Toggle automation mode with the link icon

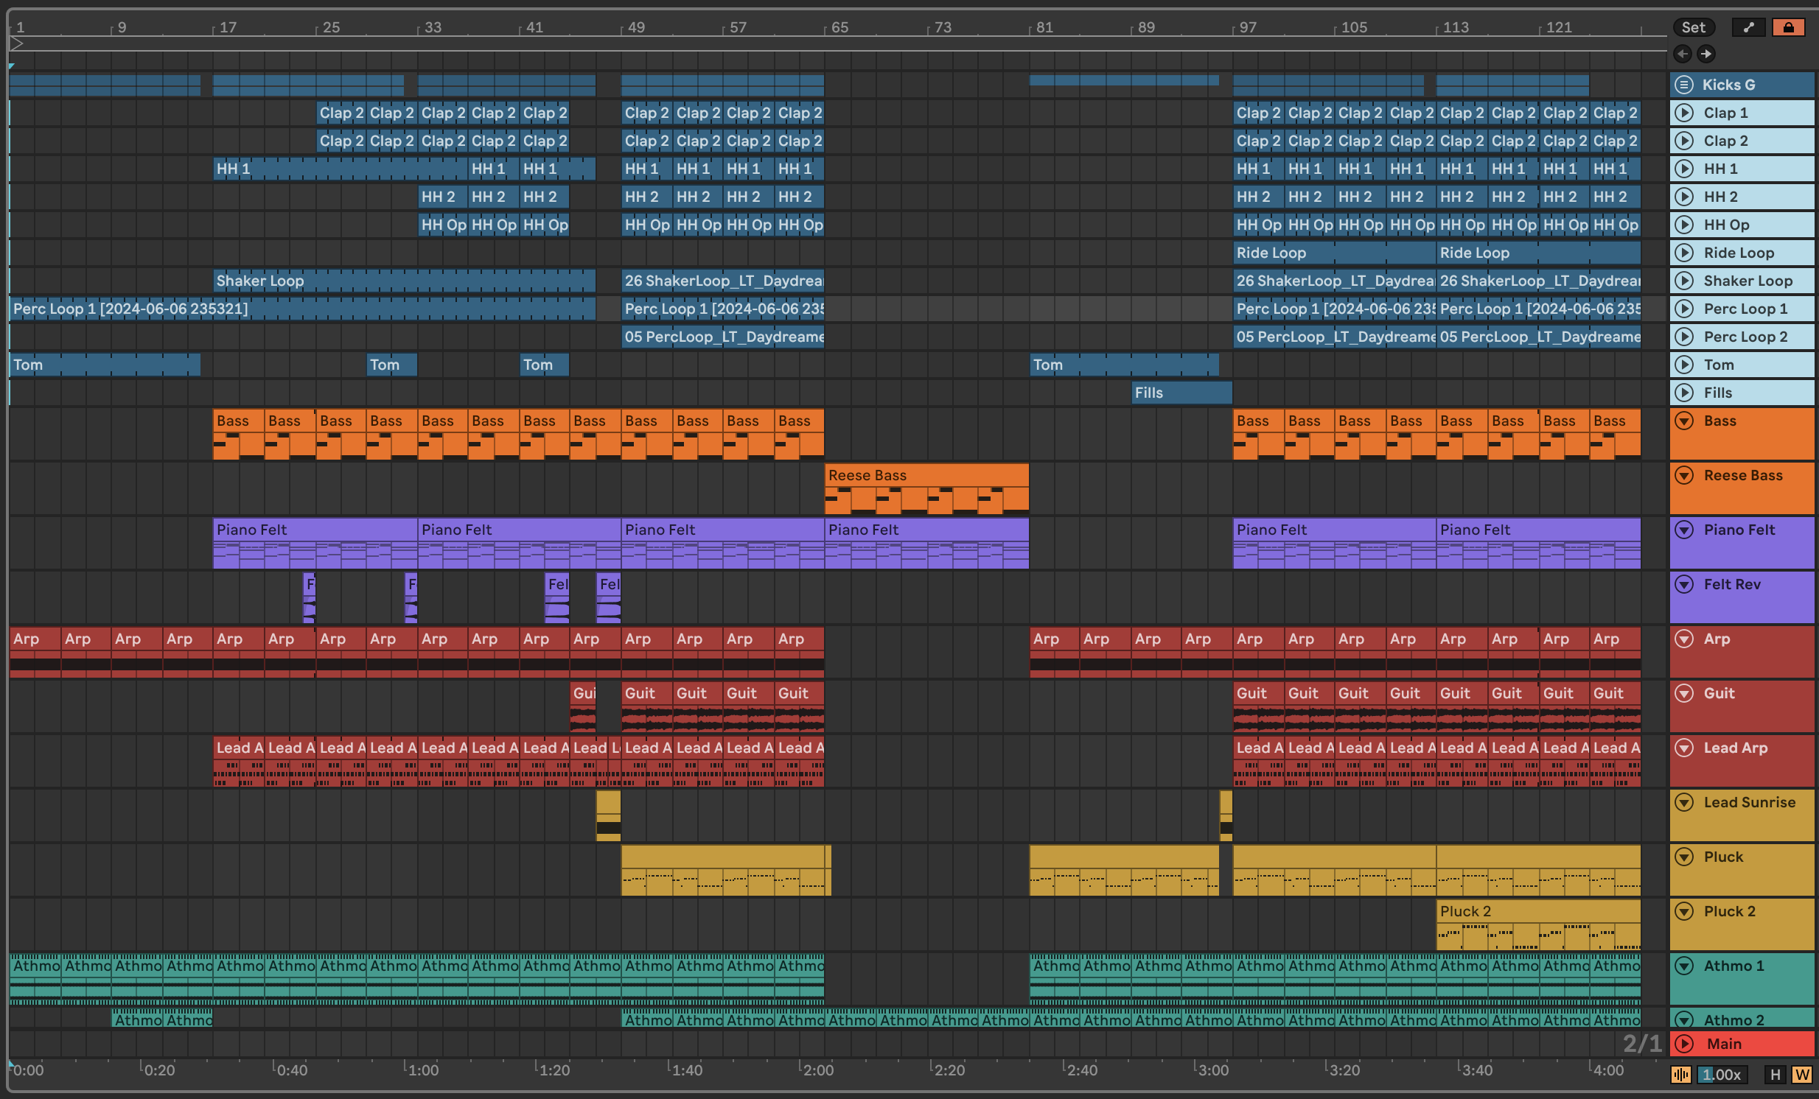click(1748, 27)
